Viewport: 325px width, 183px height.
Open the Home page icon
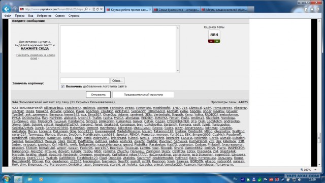(306, 9)
